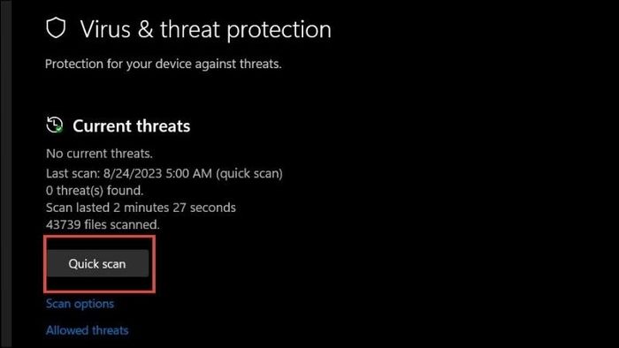Click the '(quick scan)' label in Last scan line

(x=249, y=173)
